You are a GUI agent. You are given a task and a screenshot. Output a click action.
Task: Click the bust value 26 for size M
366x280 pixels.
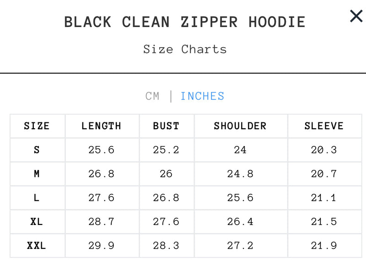[x=166, y=174]
